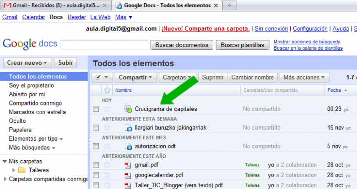Click Mostrar opciones de búsqueda
The height and width of the screenshot is (189, 357).
pos(307,42)
